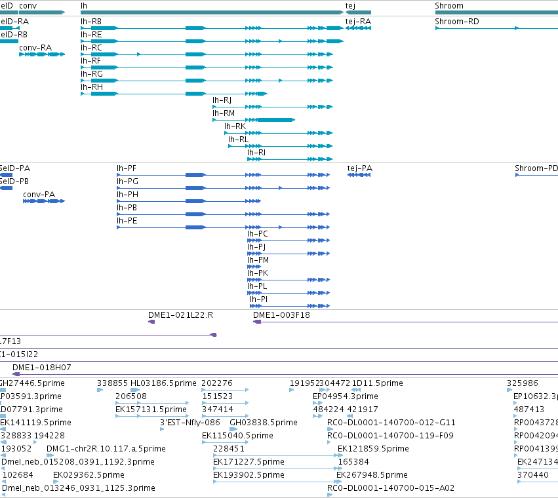Select the Ih-PF protein label
The width and height of the screenshot is (558, 498).
127,168
